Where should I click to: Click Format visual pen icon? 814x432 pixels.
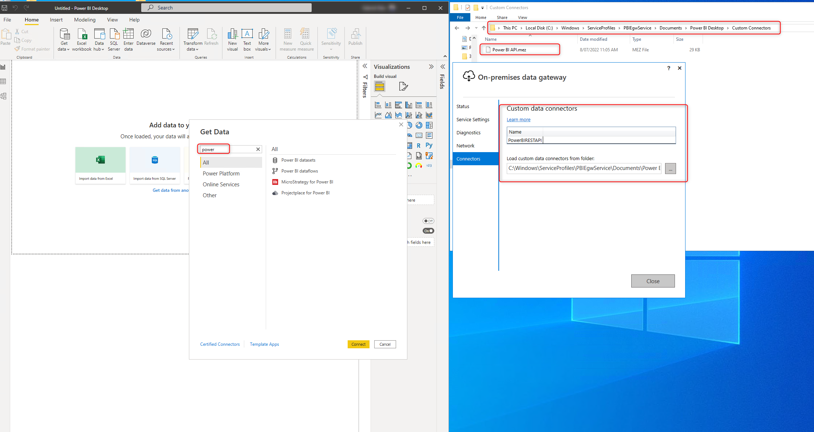[403, 86]
